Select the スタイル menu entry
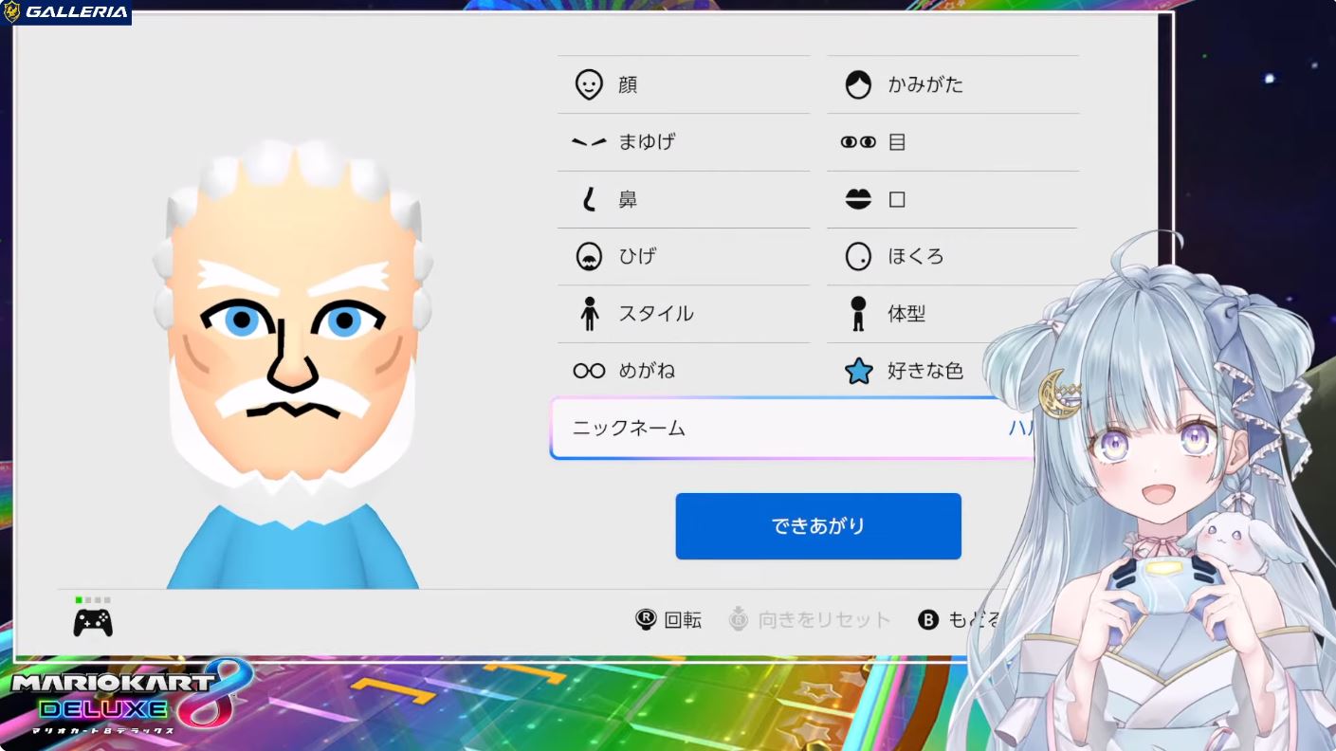 click(684, 314)
